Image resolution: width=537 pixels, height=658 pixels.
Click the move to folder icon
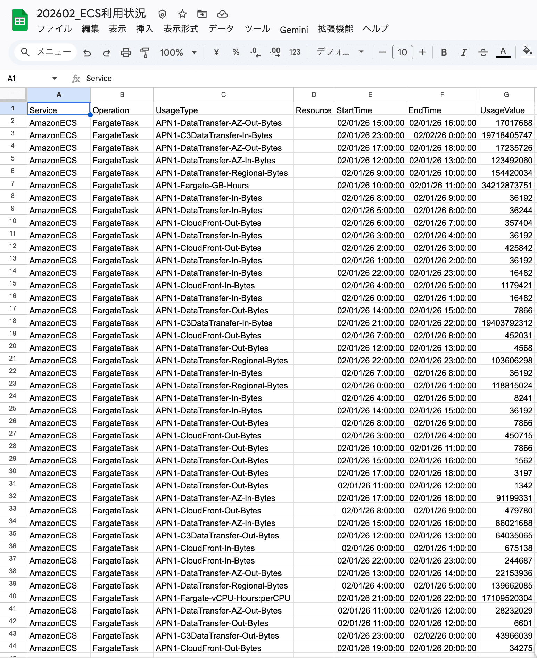tap(202, 14)
